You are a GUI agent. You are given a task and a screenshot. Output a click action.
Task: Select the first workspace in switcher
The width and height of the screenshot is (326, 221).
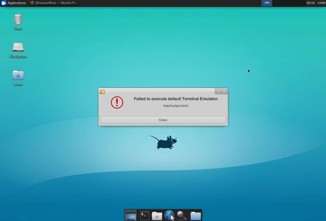point(267,3)
